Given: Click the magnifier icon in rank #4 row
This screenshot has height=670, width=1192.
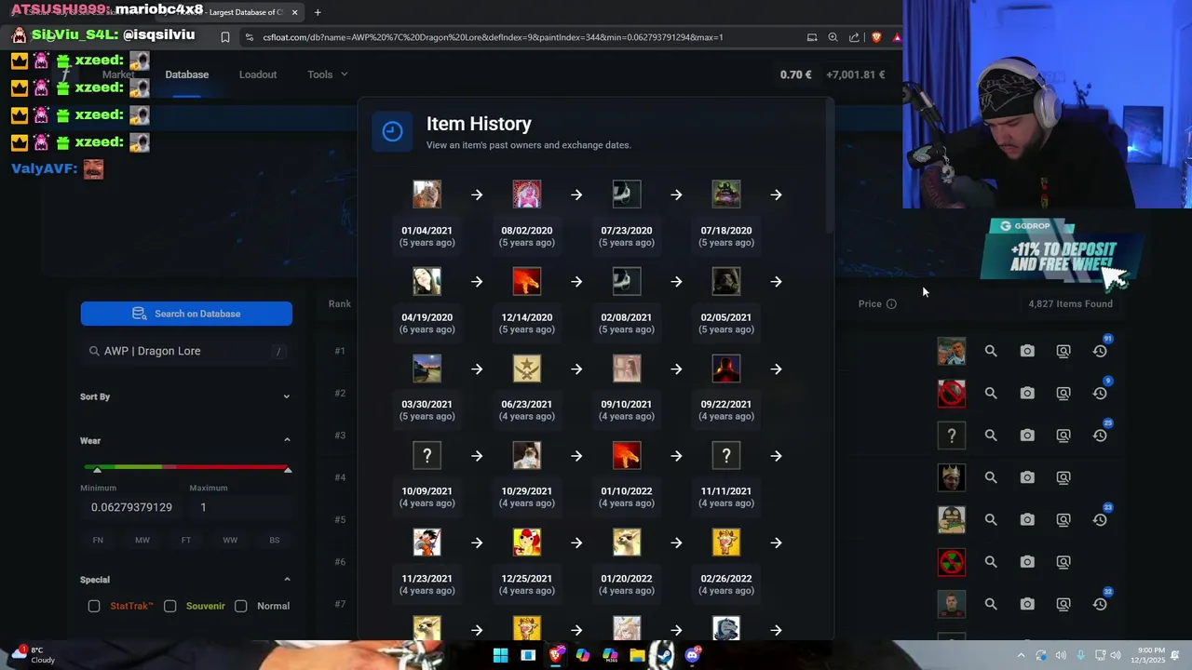Looking at the screenshot, I should 991,477.
